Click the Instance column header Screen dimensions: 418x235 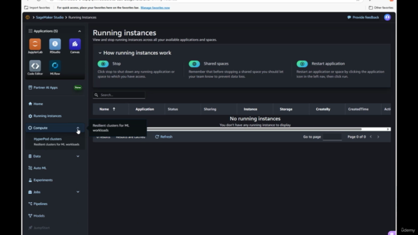(250, 109)
